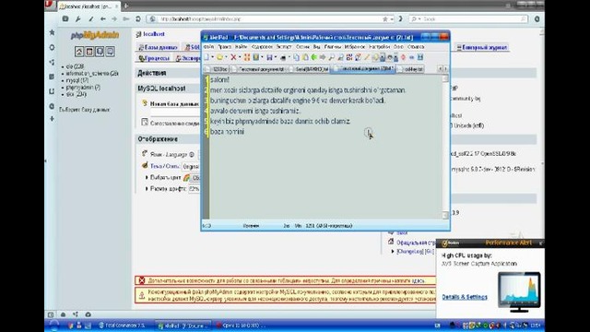Click the phpMyAdmin logout icon next to Home

(x=89, y=52)
